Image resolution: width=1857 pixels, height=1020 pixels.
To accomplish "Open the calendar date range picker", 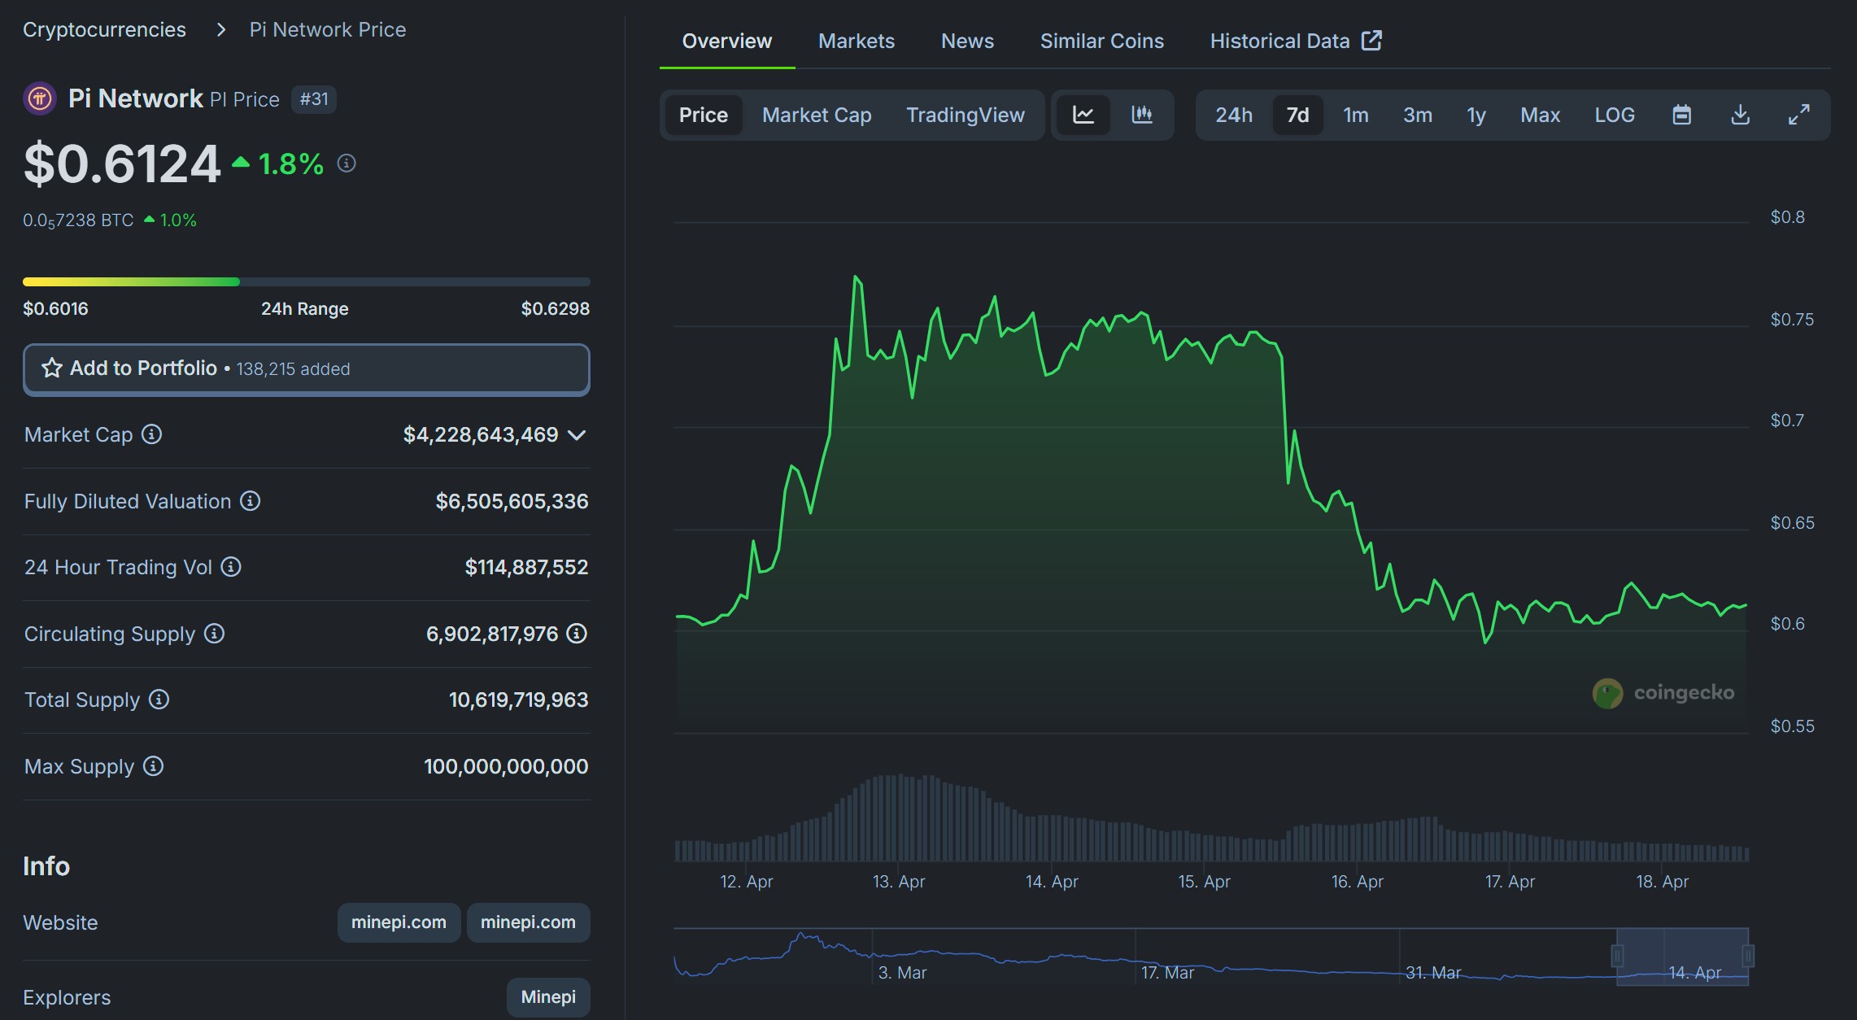I will click(1682, 115).
